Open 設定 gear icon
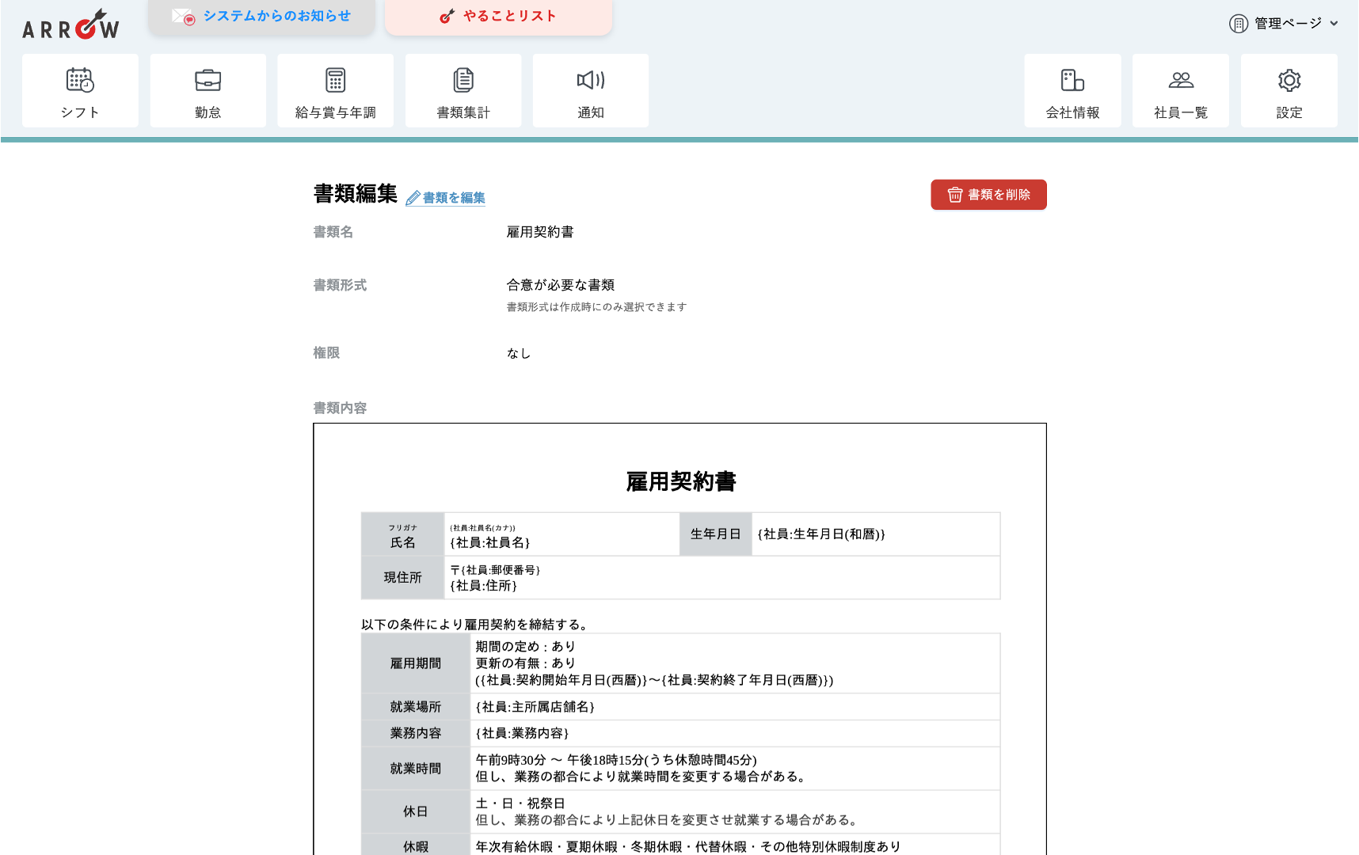 pyautogui.click(x=1289, y=80)
